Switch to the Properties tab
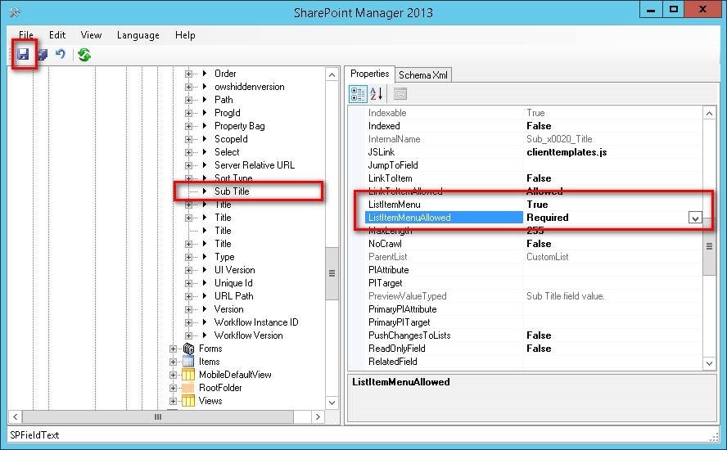This screenshot has height=450, width=727. 369,74
